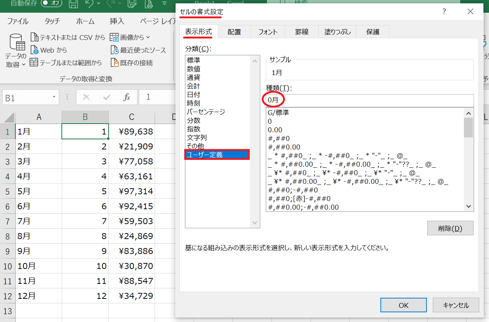Click テキストまたは CSV から icon

point(34,37)
